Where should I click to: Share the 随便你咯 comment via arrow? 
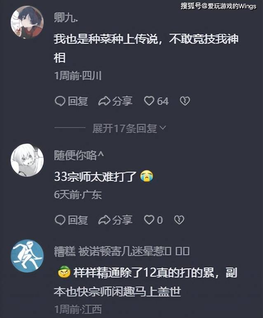click(104, 220)
